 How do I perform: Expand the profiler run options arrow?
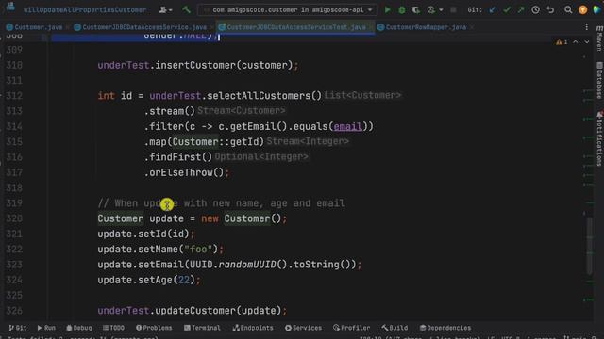pyautogui.click(x=441, y=10)
